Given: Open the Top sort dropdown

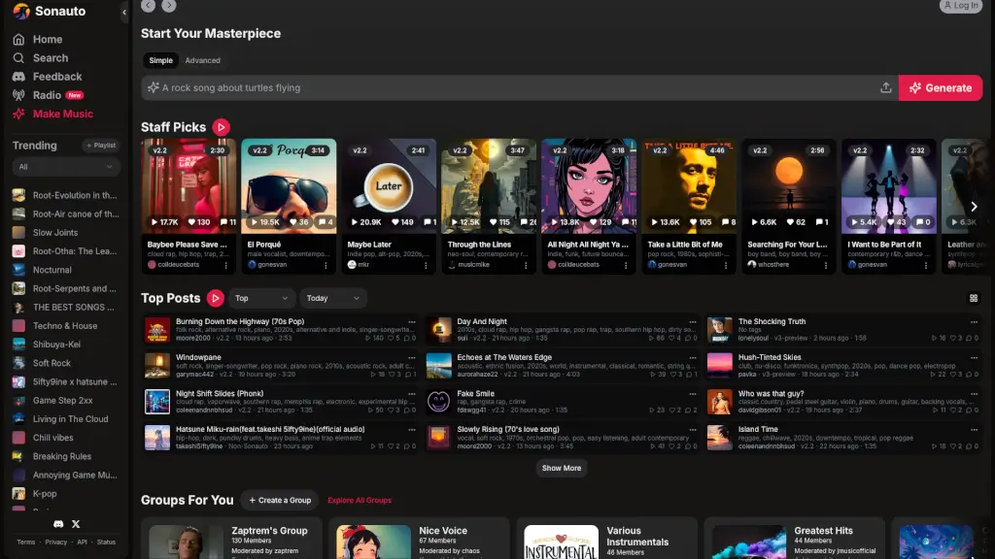Looking at the screenshot, I should pos(261,299).
